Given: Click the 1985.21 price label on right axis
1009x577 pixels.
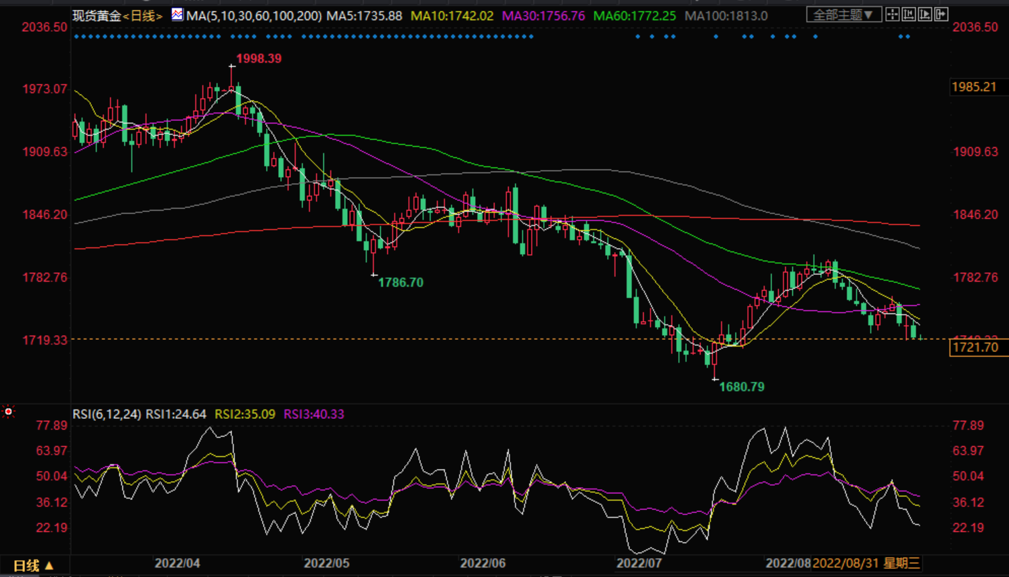Looking at the screenshot, I should pos(974,86).
